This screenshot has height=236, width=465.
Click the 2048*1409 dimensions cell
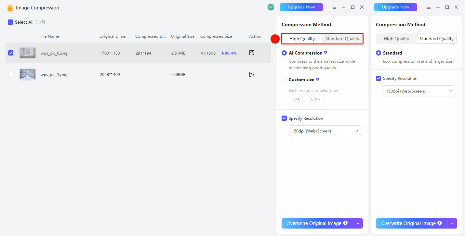tap(110, 75)
